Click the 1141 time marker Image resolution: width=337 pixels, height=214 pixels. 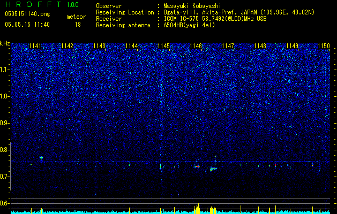pyautogui.click(x=35, y=46)
